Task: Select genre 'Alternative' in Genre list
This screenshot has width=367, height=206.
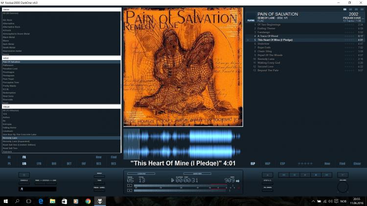Action: 61,23
